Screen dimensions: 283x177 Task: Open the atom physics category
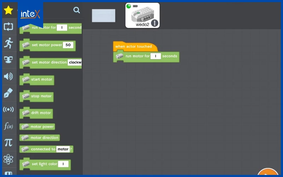pos(8,159)
